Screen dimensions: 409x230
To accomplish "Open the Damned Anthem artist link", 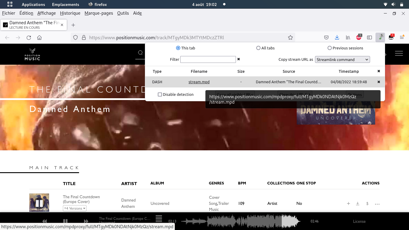I will pyautogui.click(x=128, y=203).
